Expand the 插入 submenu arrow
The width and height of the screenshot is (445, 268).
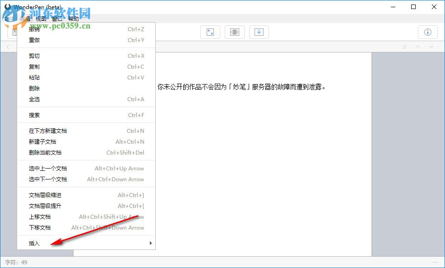(x=151, y=243)
